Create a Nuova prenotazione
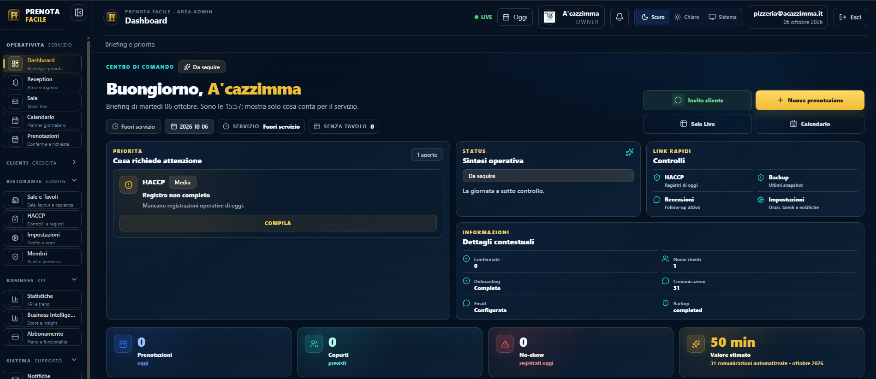This screenshot has height=379, width=876. pos(810,100)
